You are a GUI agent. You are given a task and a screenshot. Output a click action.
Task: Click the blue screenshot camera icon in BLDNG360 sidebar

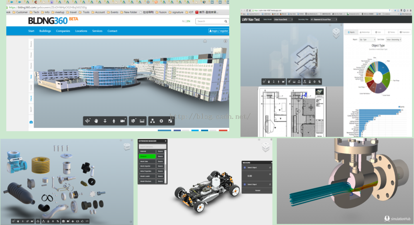31,122
